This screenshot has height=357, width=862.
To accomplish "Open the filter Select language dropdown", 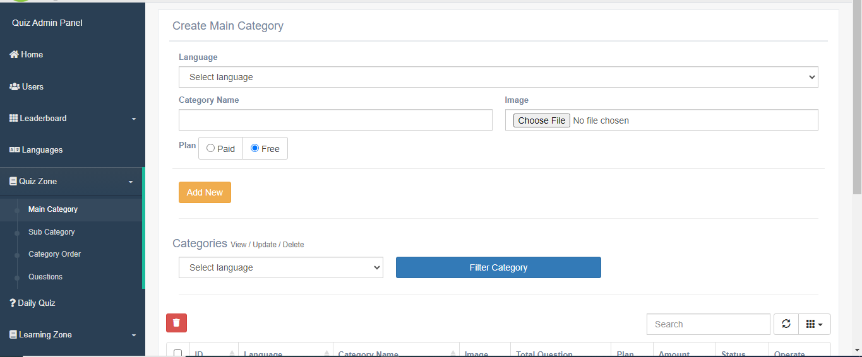I will tap(281, 267).
